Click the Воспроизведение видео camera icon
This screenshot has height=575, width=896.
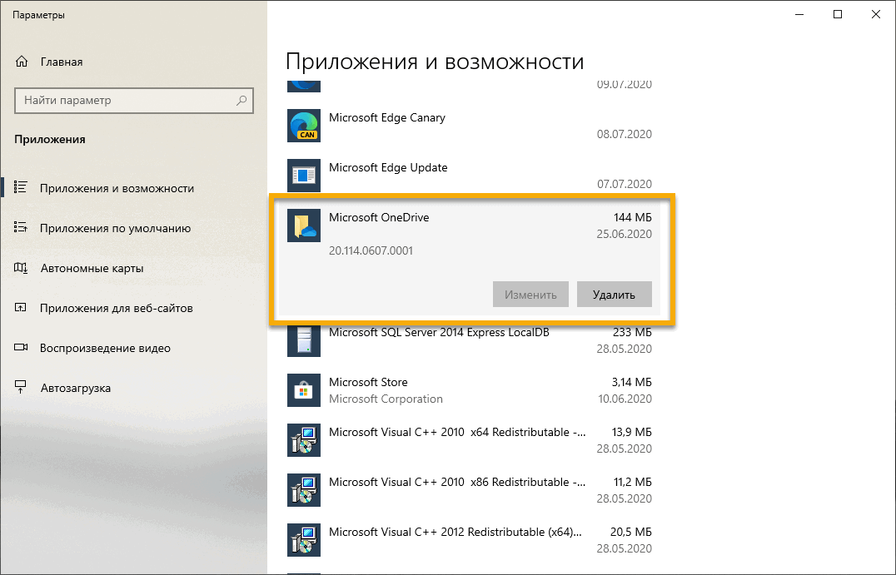pyautogui.click(x=19, y=348)
